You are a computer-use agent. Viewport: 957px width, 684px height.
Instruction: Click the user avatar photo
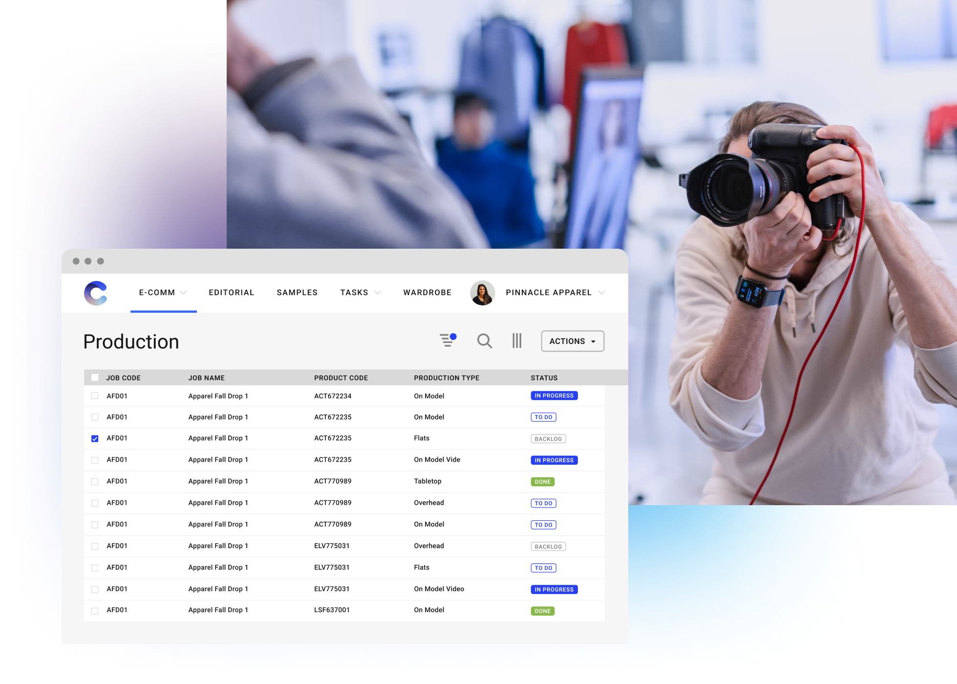point(482,293)
